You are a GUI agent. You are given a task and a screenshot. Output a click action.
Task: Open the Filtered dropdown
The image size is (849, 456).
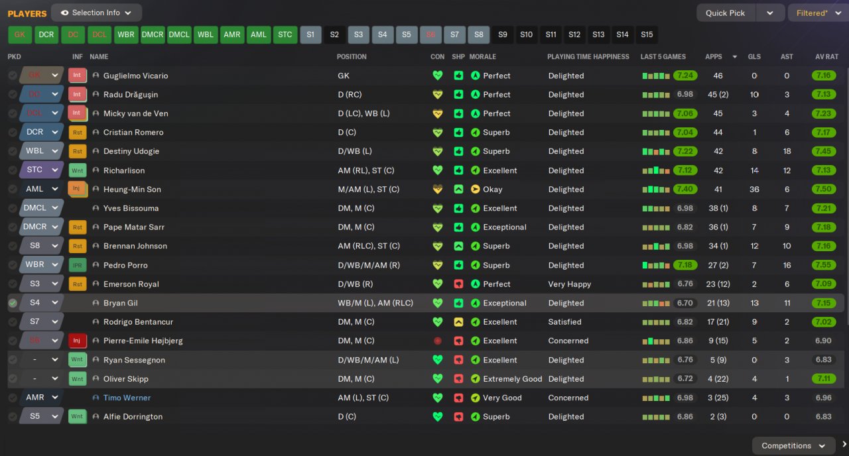point(818,13)
